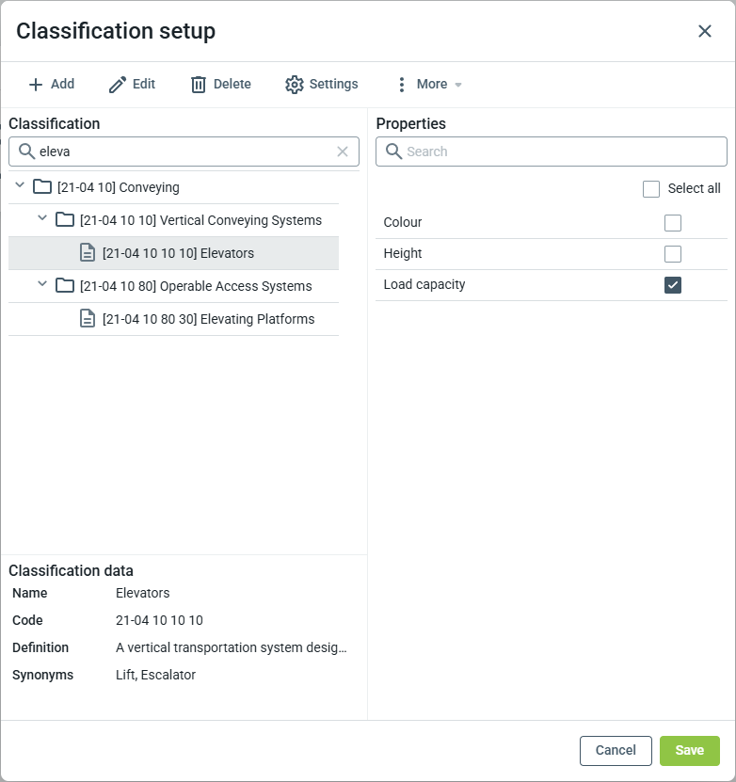736x782 pixels.
Task: Click the Conveying folder icon
Action: [x=42, y=187]
